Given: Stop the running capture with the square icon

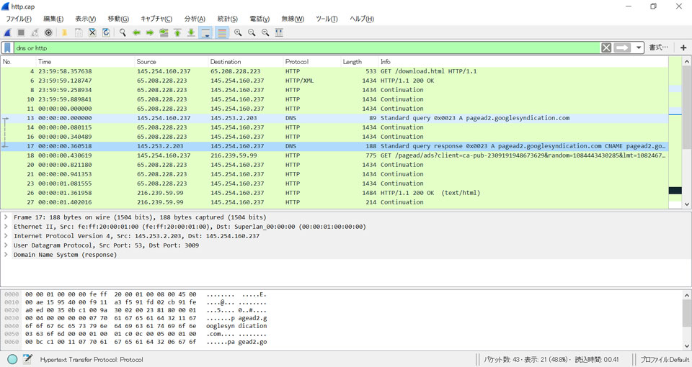Looking at the screenshot, I should pyautogui.click(x=21, y=32).
